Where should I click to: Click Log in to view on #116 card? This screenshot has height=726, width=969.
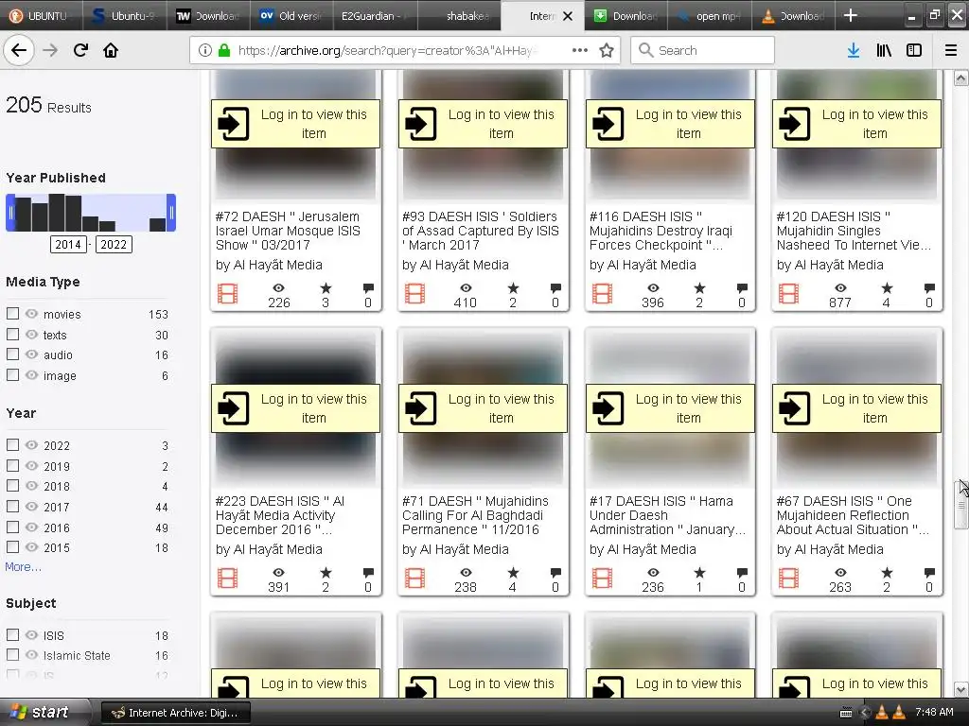click(671, 124)
